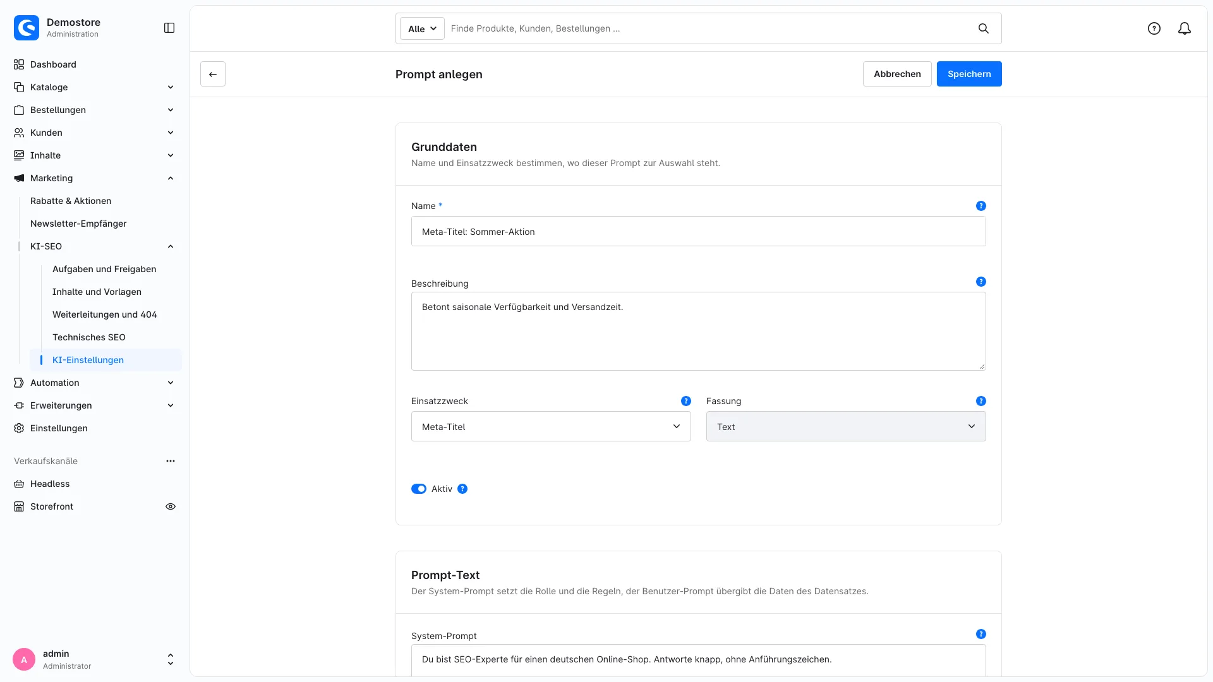Open the Einstellungen link
The width and height of the screenshot is (1213, 682).
pos(59,428)
